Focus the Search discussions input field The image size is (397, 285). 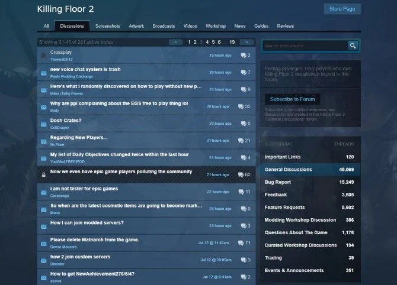[x=305, y=46]
